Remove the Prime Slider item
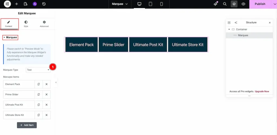The width and height of the screenshot is (277, 135). pyautogui.click(x=47, y=94)
